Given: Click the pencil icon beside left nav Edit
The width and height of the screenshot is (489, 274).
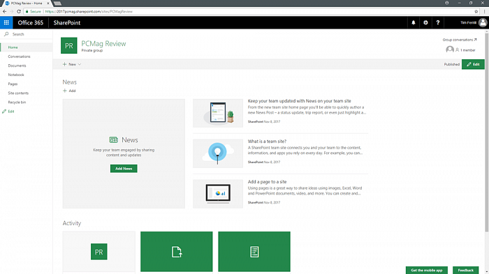Looking at the screenshot, I should pyautogui.click(x=4, y=112).
